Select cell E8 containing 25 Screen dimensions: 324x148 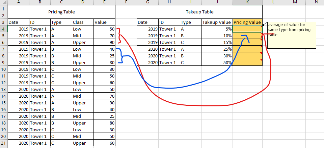coord(104,56)
